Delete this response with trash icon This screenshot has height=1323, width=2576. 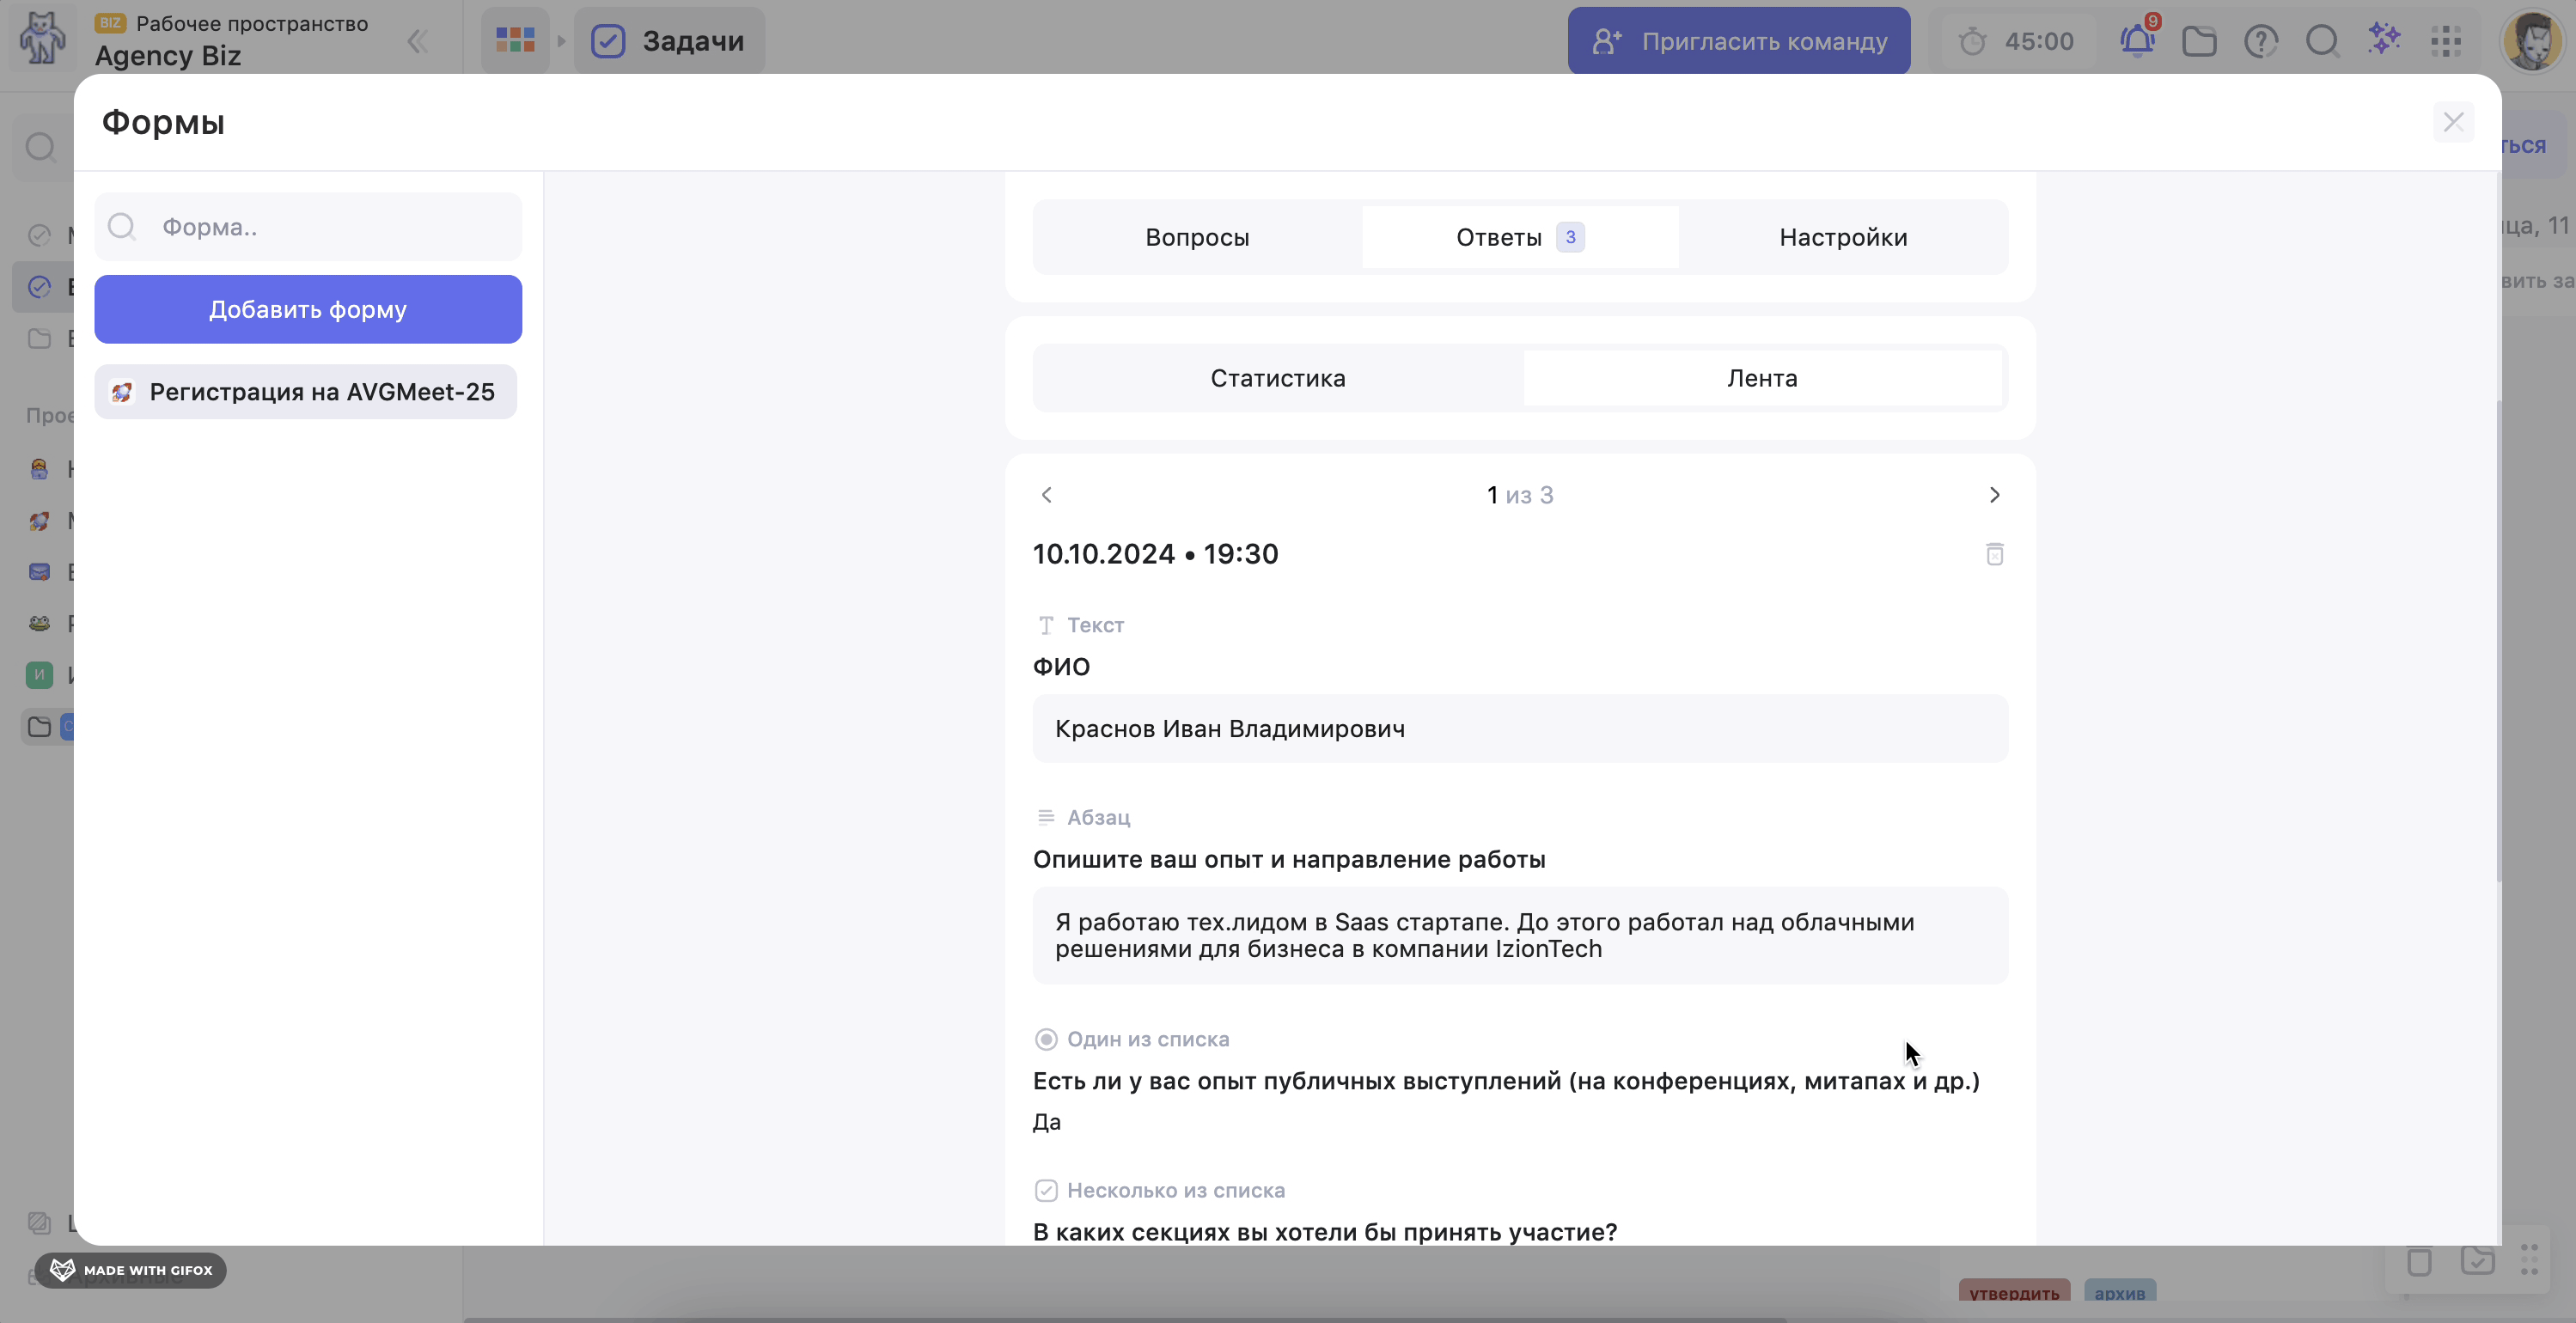(x=1994, y=554)
